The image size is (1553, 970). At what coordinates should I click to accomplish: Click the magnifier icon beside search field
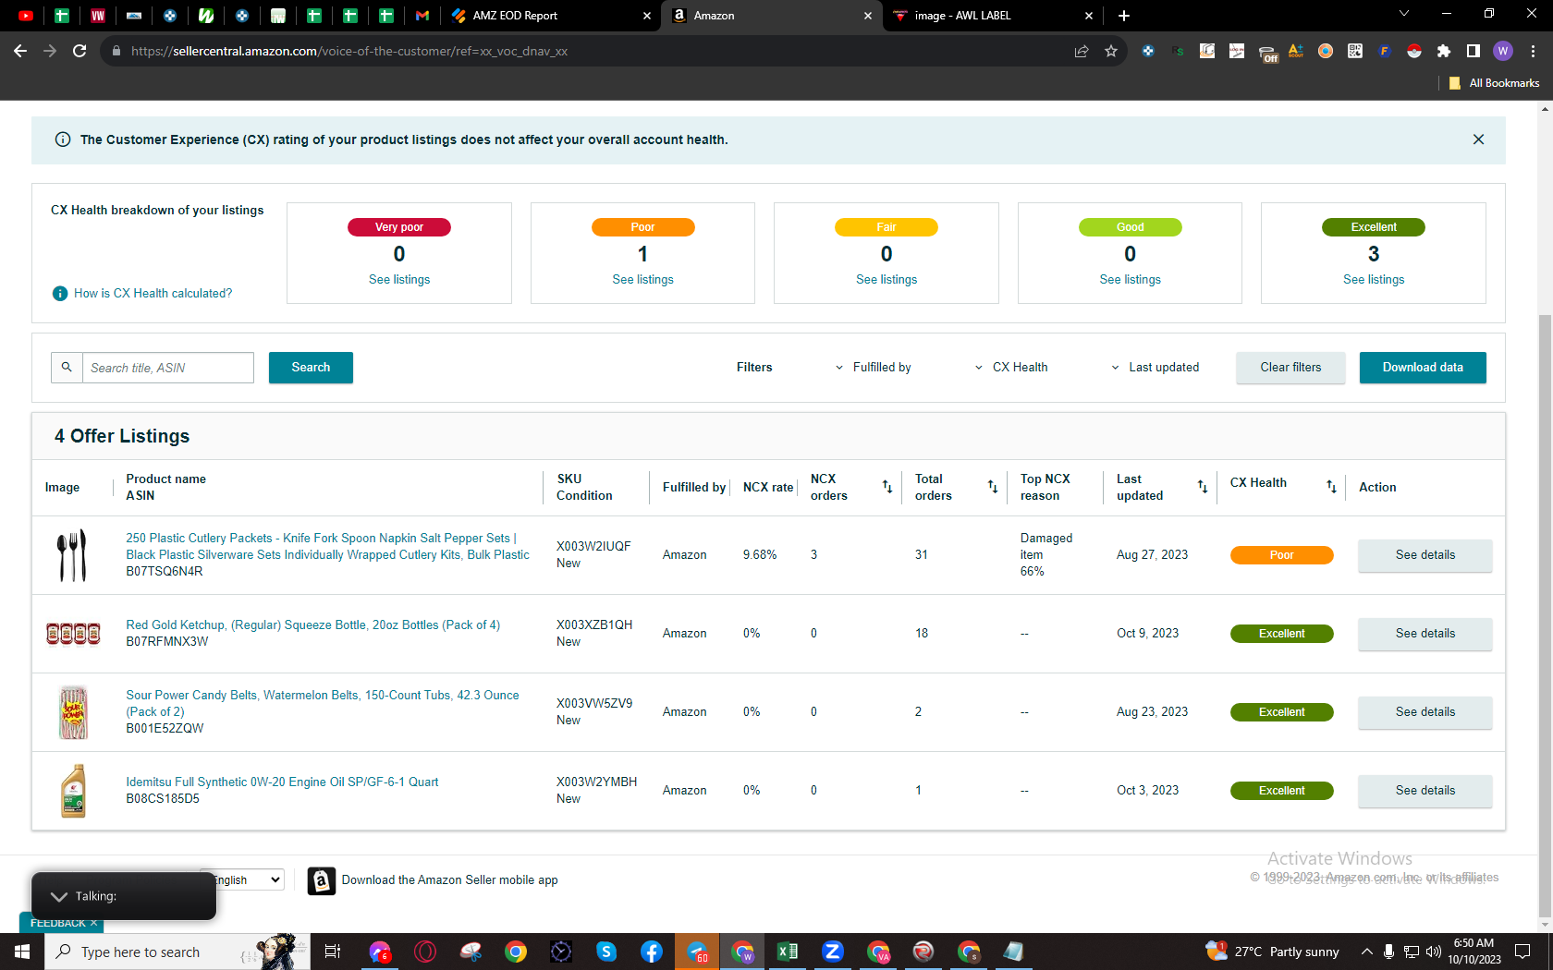67,368
